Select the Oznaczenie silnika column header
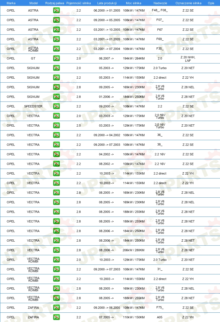220x322 pixels. pos(188,3)
